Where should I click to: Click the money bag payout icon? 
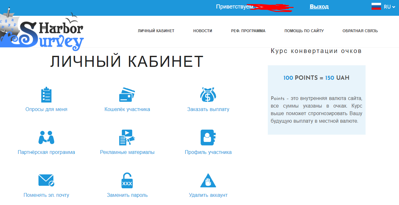point(208,95)
